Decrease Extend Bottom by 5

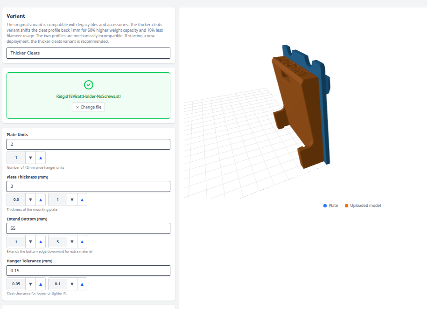(x=72, y=242)
